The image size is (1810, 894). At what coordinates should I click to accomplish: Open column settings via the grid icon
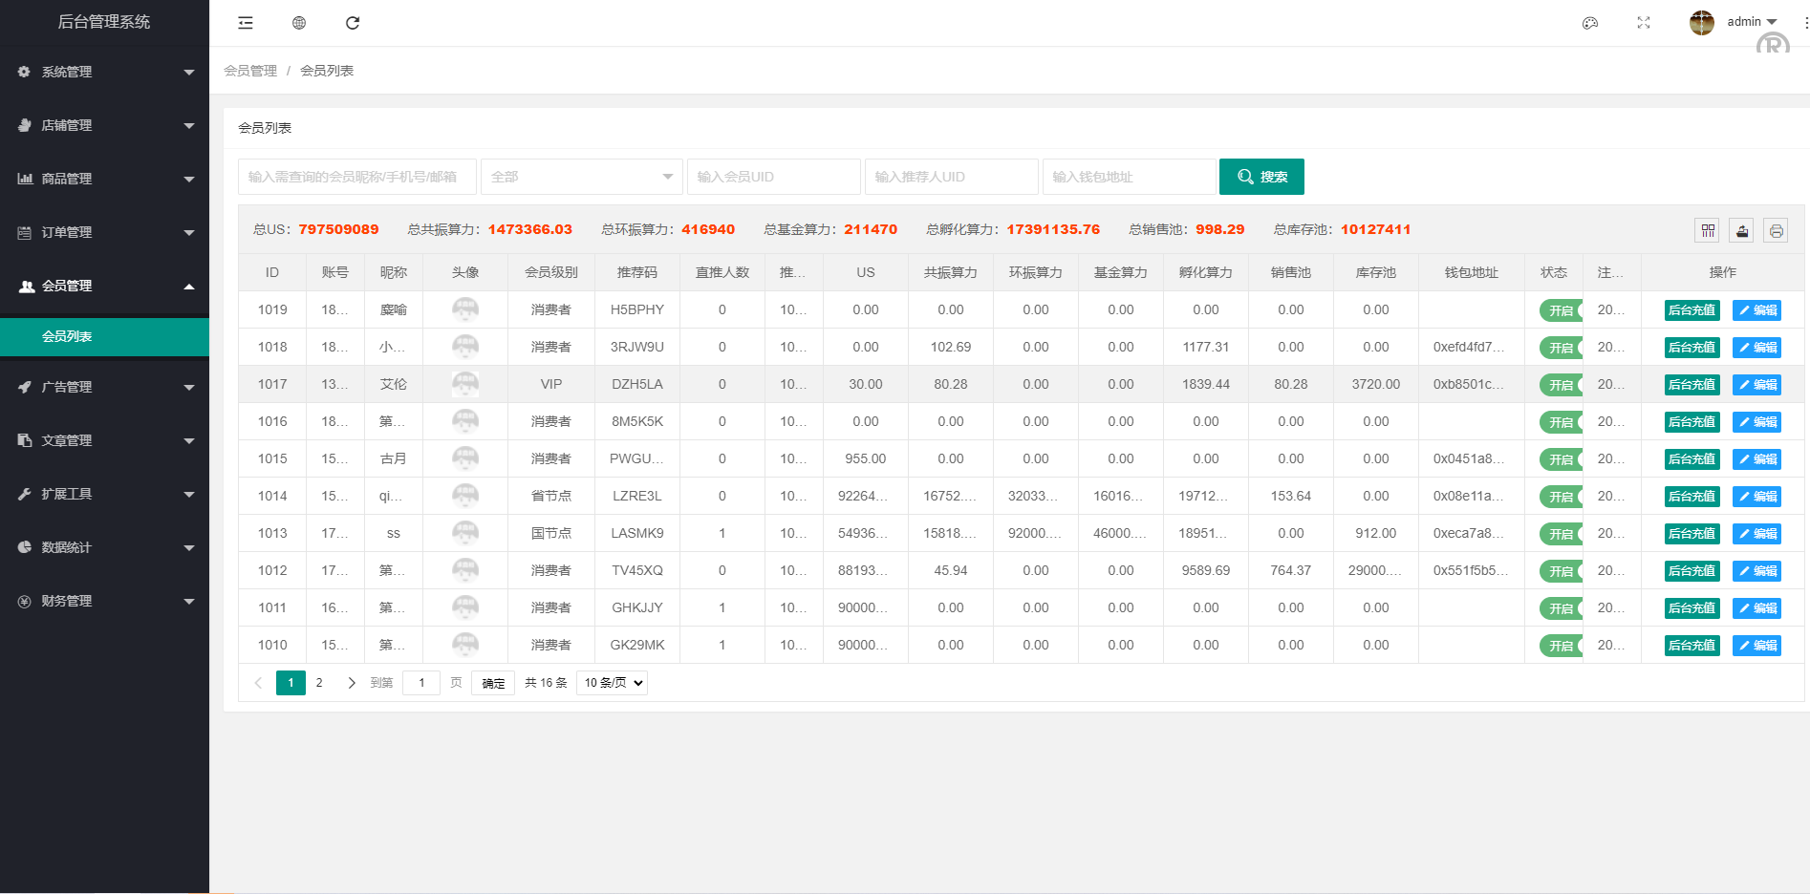pyautogui.click(x=1707, y=230)
